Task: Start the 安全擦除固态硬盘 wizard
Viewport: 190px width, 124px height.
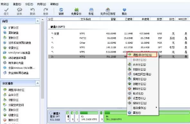Action: click(x=16, y=73)
